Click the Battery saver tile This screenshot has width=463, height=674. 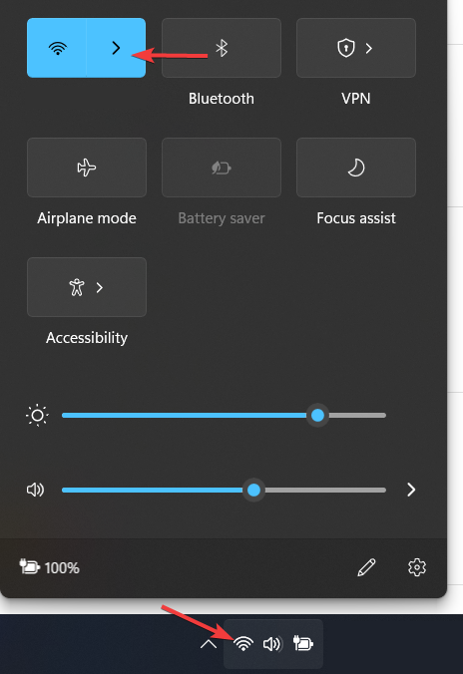(x=222, y=168)
